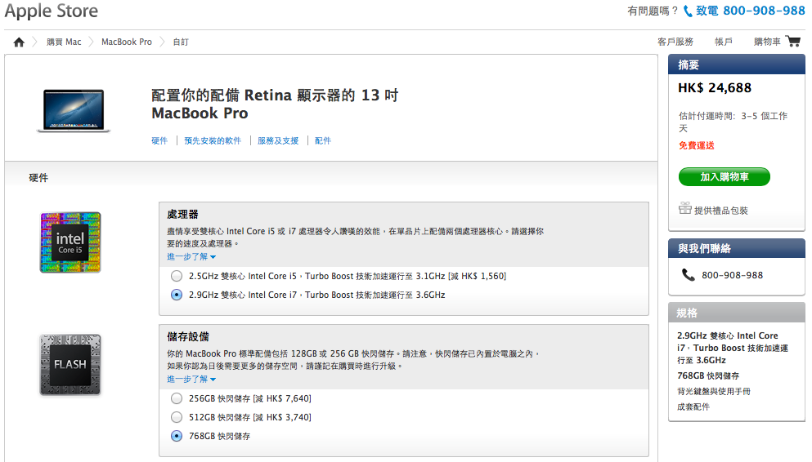Jump to 服務及支援 section tab
The height and width of the screenshot is (462, 812).
[x=278, y=140]
